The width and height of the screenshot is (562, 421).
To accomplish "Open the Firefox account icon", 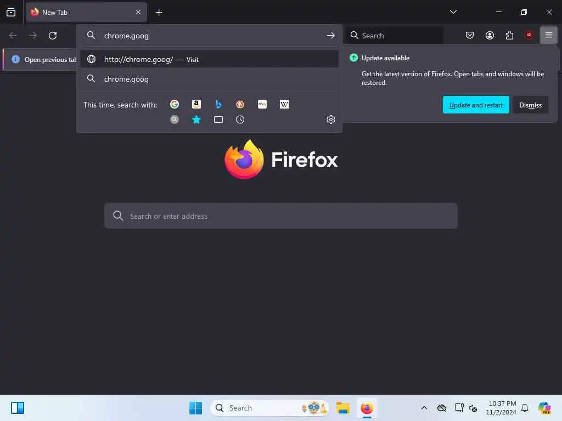I will 490,35.
